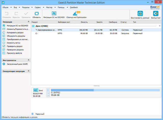Image resolution: width=163 pixels, height=120 pixels.
Task: Click the Загрузка status cell
Action: [x=125, y=33]
